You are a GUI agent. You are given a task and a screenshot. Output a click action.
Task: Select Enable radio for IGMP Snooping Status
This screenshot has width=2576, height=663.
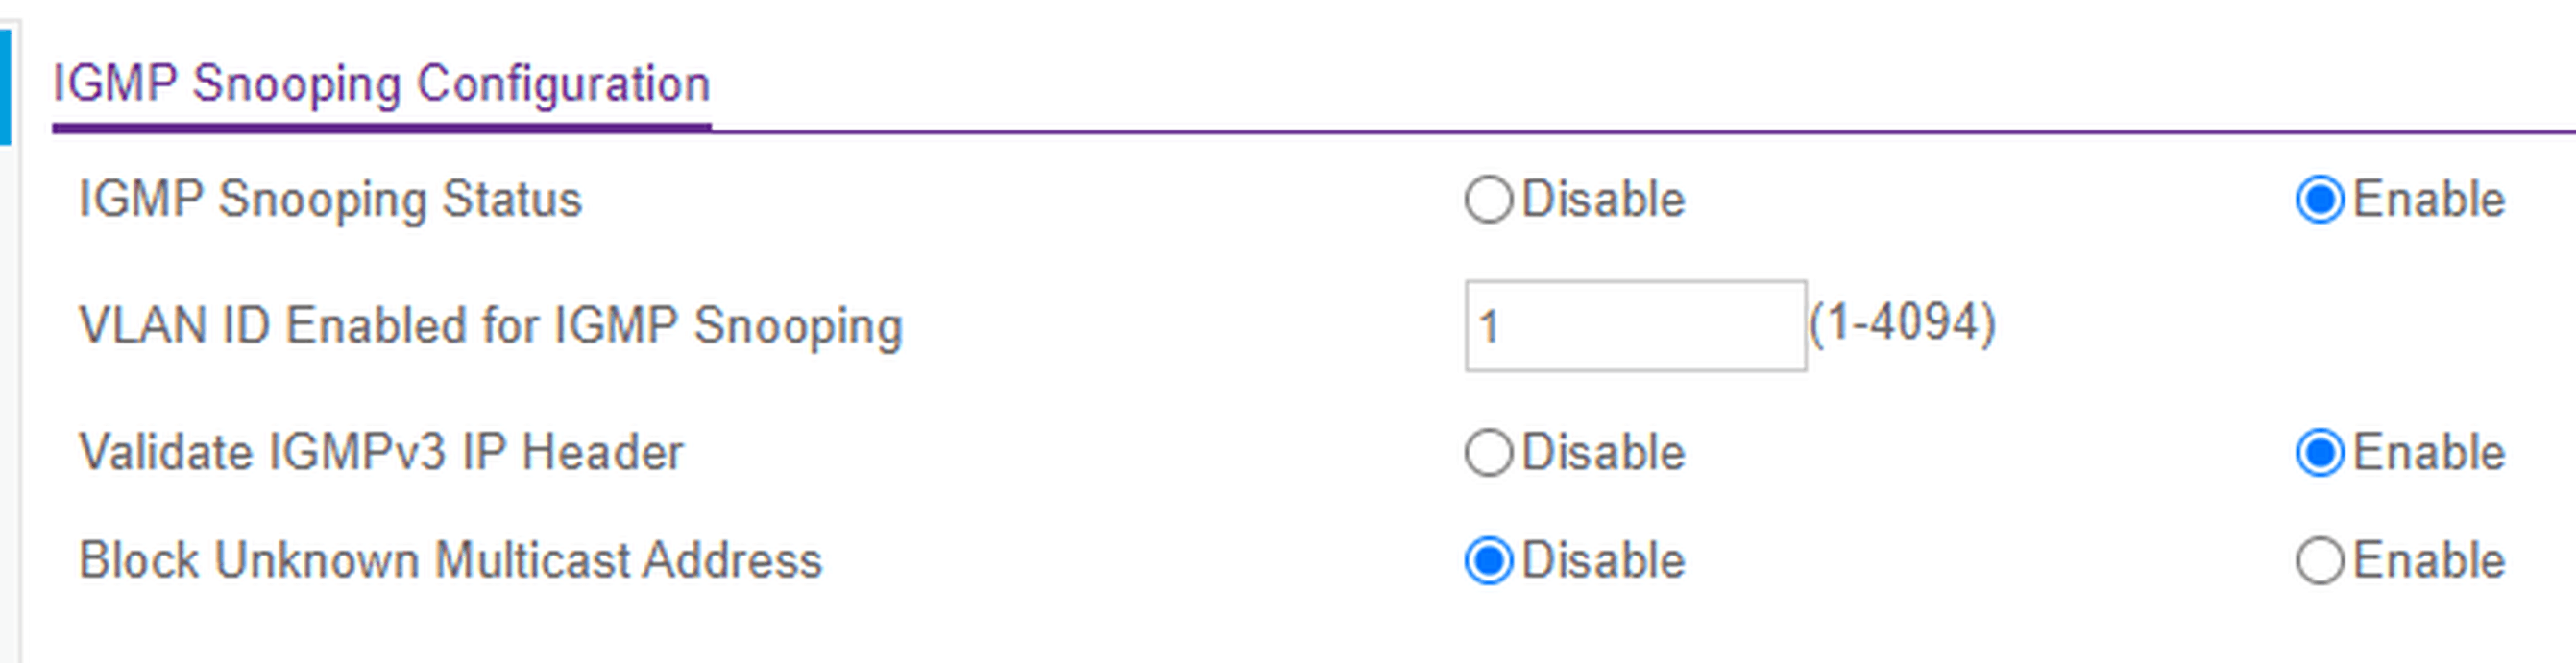click(x=2319, y=200)
